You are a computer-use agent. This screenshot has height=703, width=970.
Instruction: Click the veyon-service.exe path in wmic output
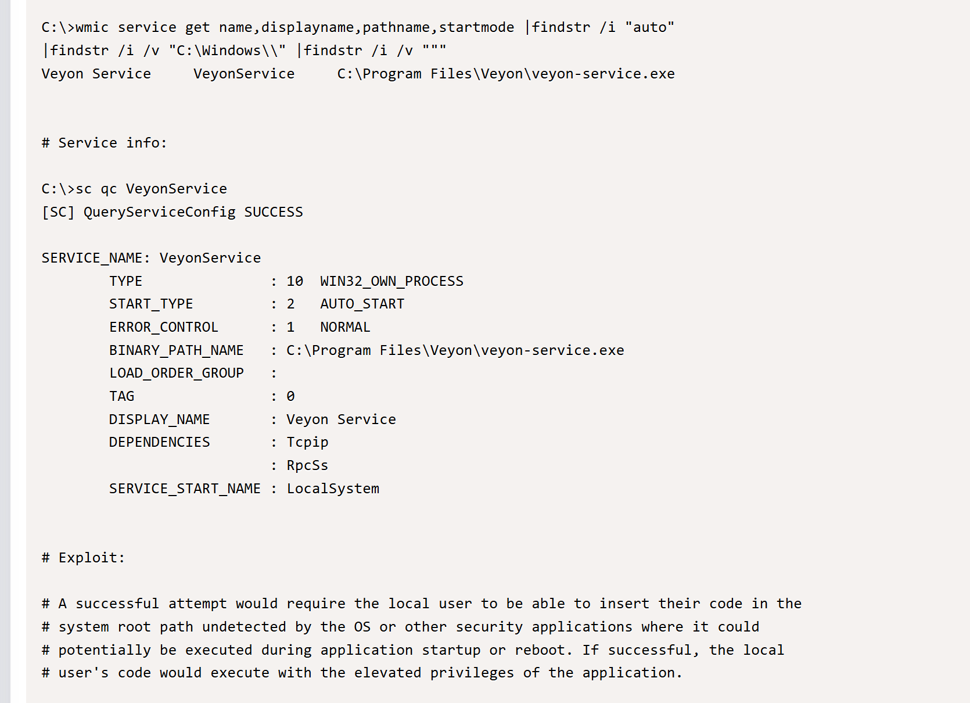[x=505, y=74]
